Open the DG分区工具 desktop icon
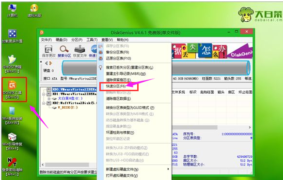Viewport: 283px width, 180px height. (x=12, y=89)
